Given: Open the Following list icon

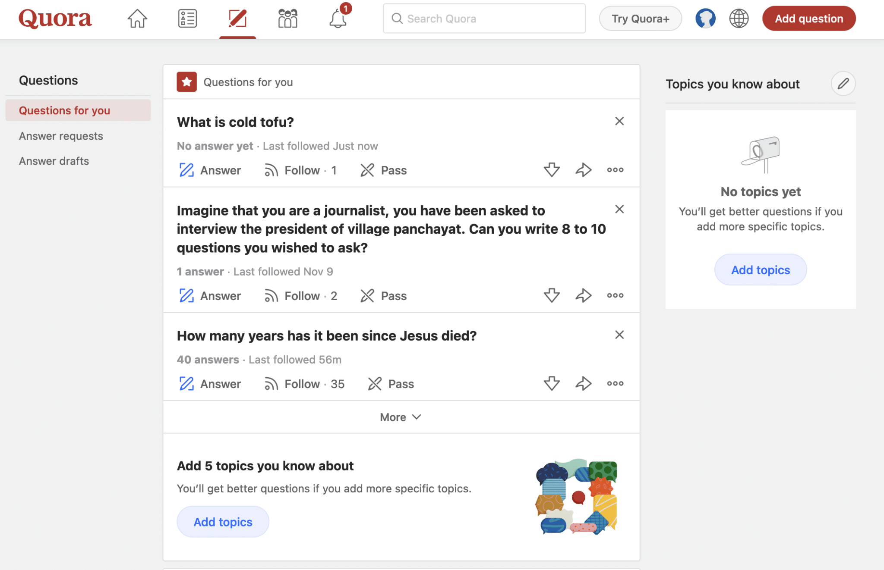Looking at the screenshot, I should (x=187, y=19).
